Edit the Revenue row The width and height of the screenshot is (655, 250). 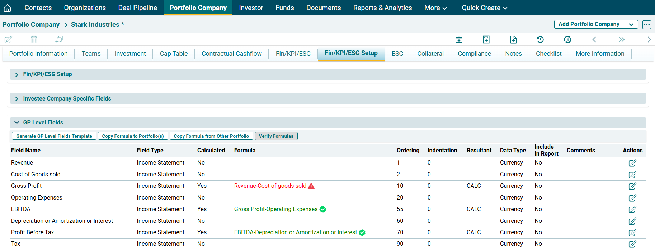pos(632,163)
